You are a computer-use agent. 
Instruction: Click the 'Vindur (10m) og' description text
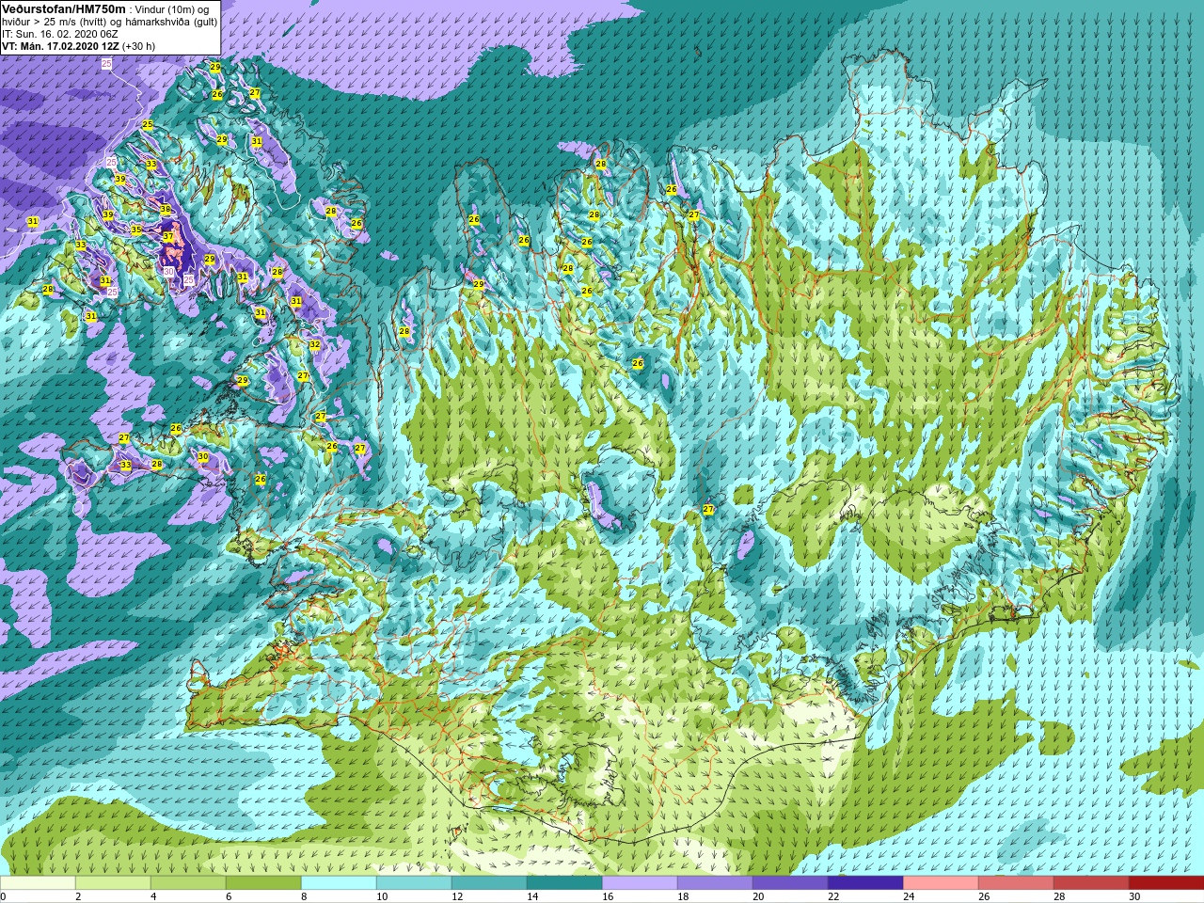(172, 9)
